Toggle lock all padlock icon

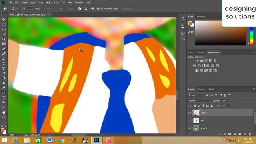(x=212, y=106)
